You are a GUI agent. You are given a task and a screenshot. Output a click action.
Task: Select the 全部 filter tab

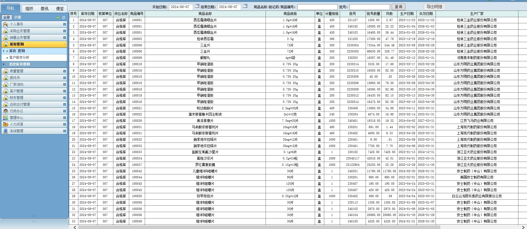pyautogui.click(x=7, y=17)
